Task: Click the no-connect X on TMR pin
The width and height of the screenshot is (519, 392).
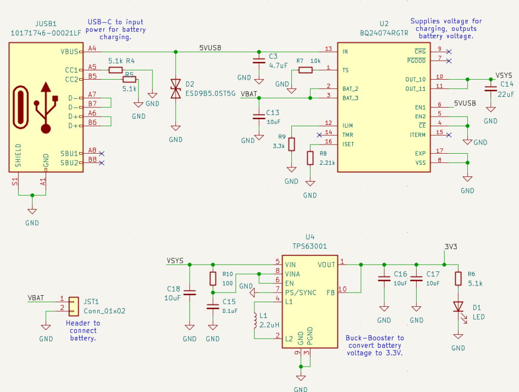Action: (x=319, y=135)
